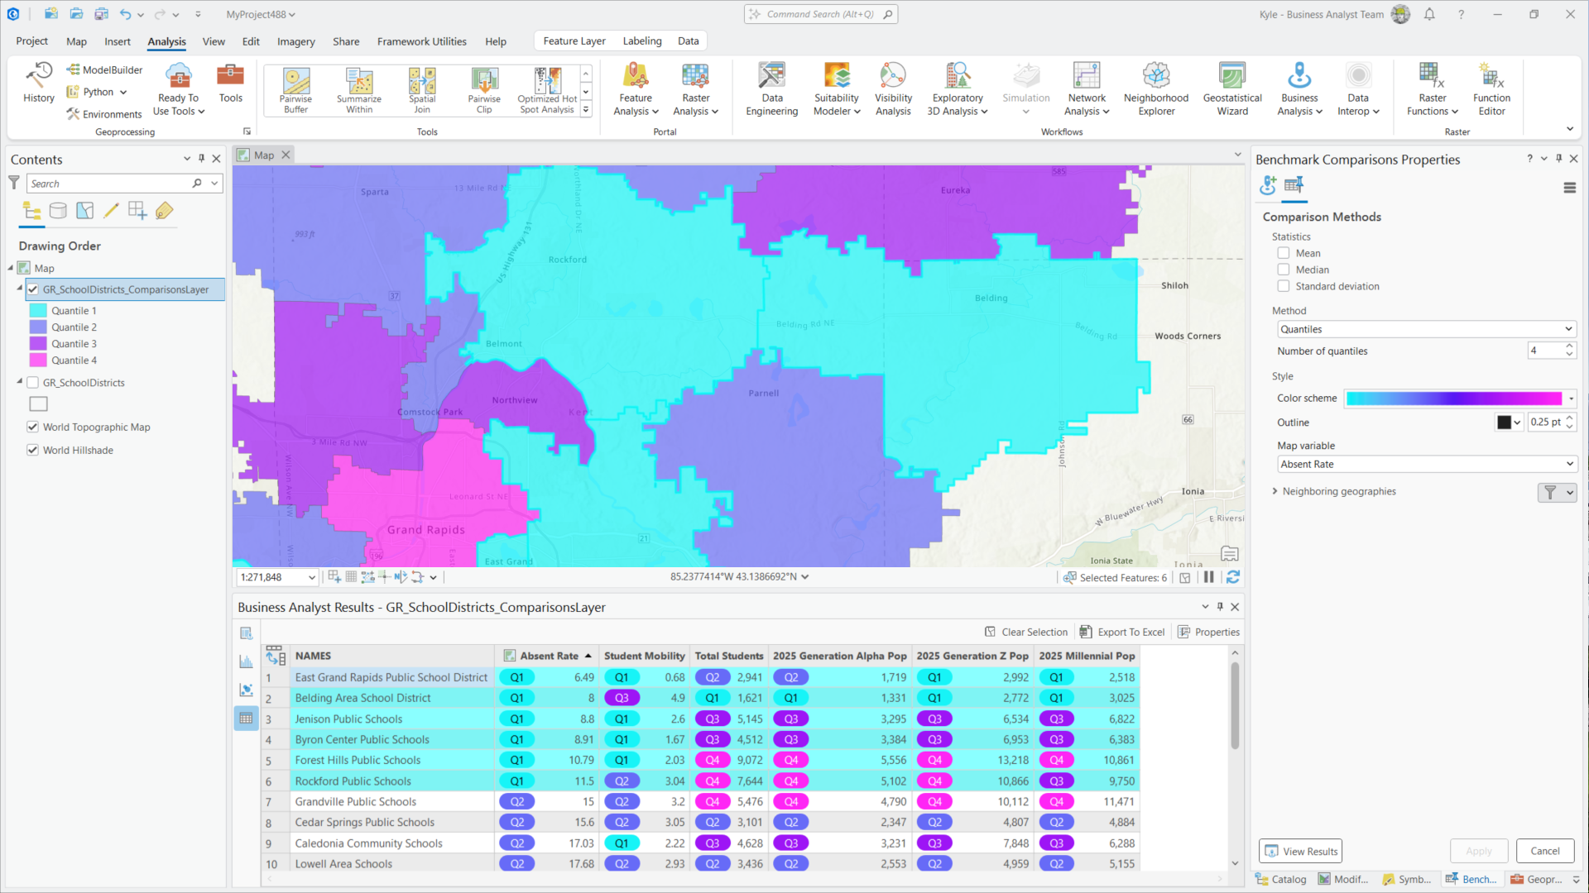Click the Contents Search input field
Image resolution: width=1589 pixels, height=893 pixels.
point(109,184)
